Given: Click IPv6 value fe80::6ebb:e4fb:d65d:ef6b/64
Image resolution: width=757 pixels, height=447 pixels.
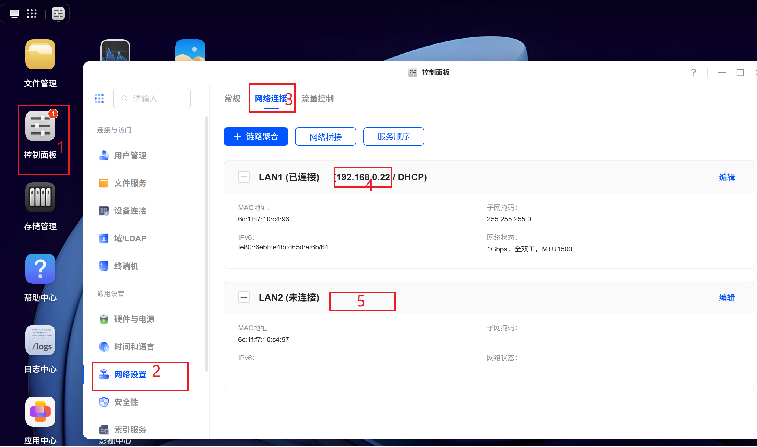Looking at the screenshot, I should [283, 247].
